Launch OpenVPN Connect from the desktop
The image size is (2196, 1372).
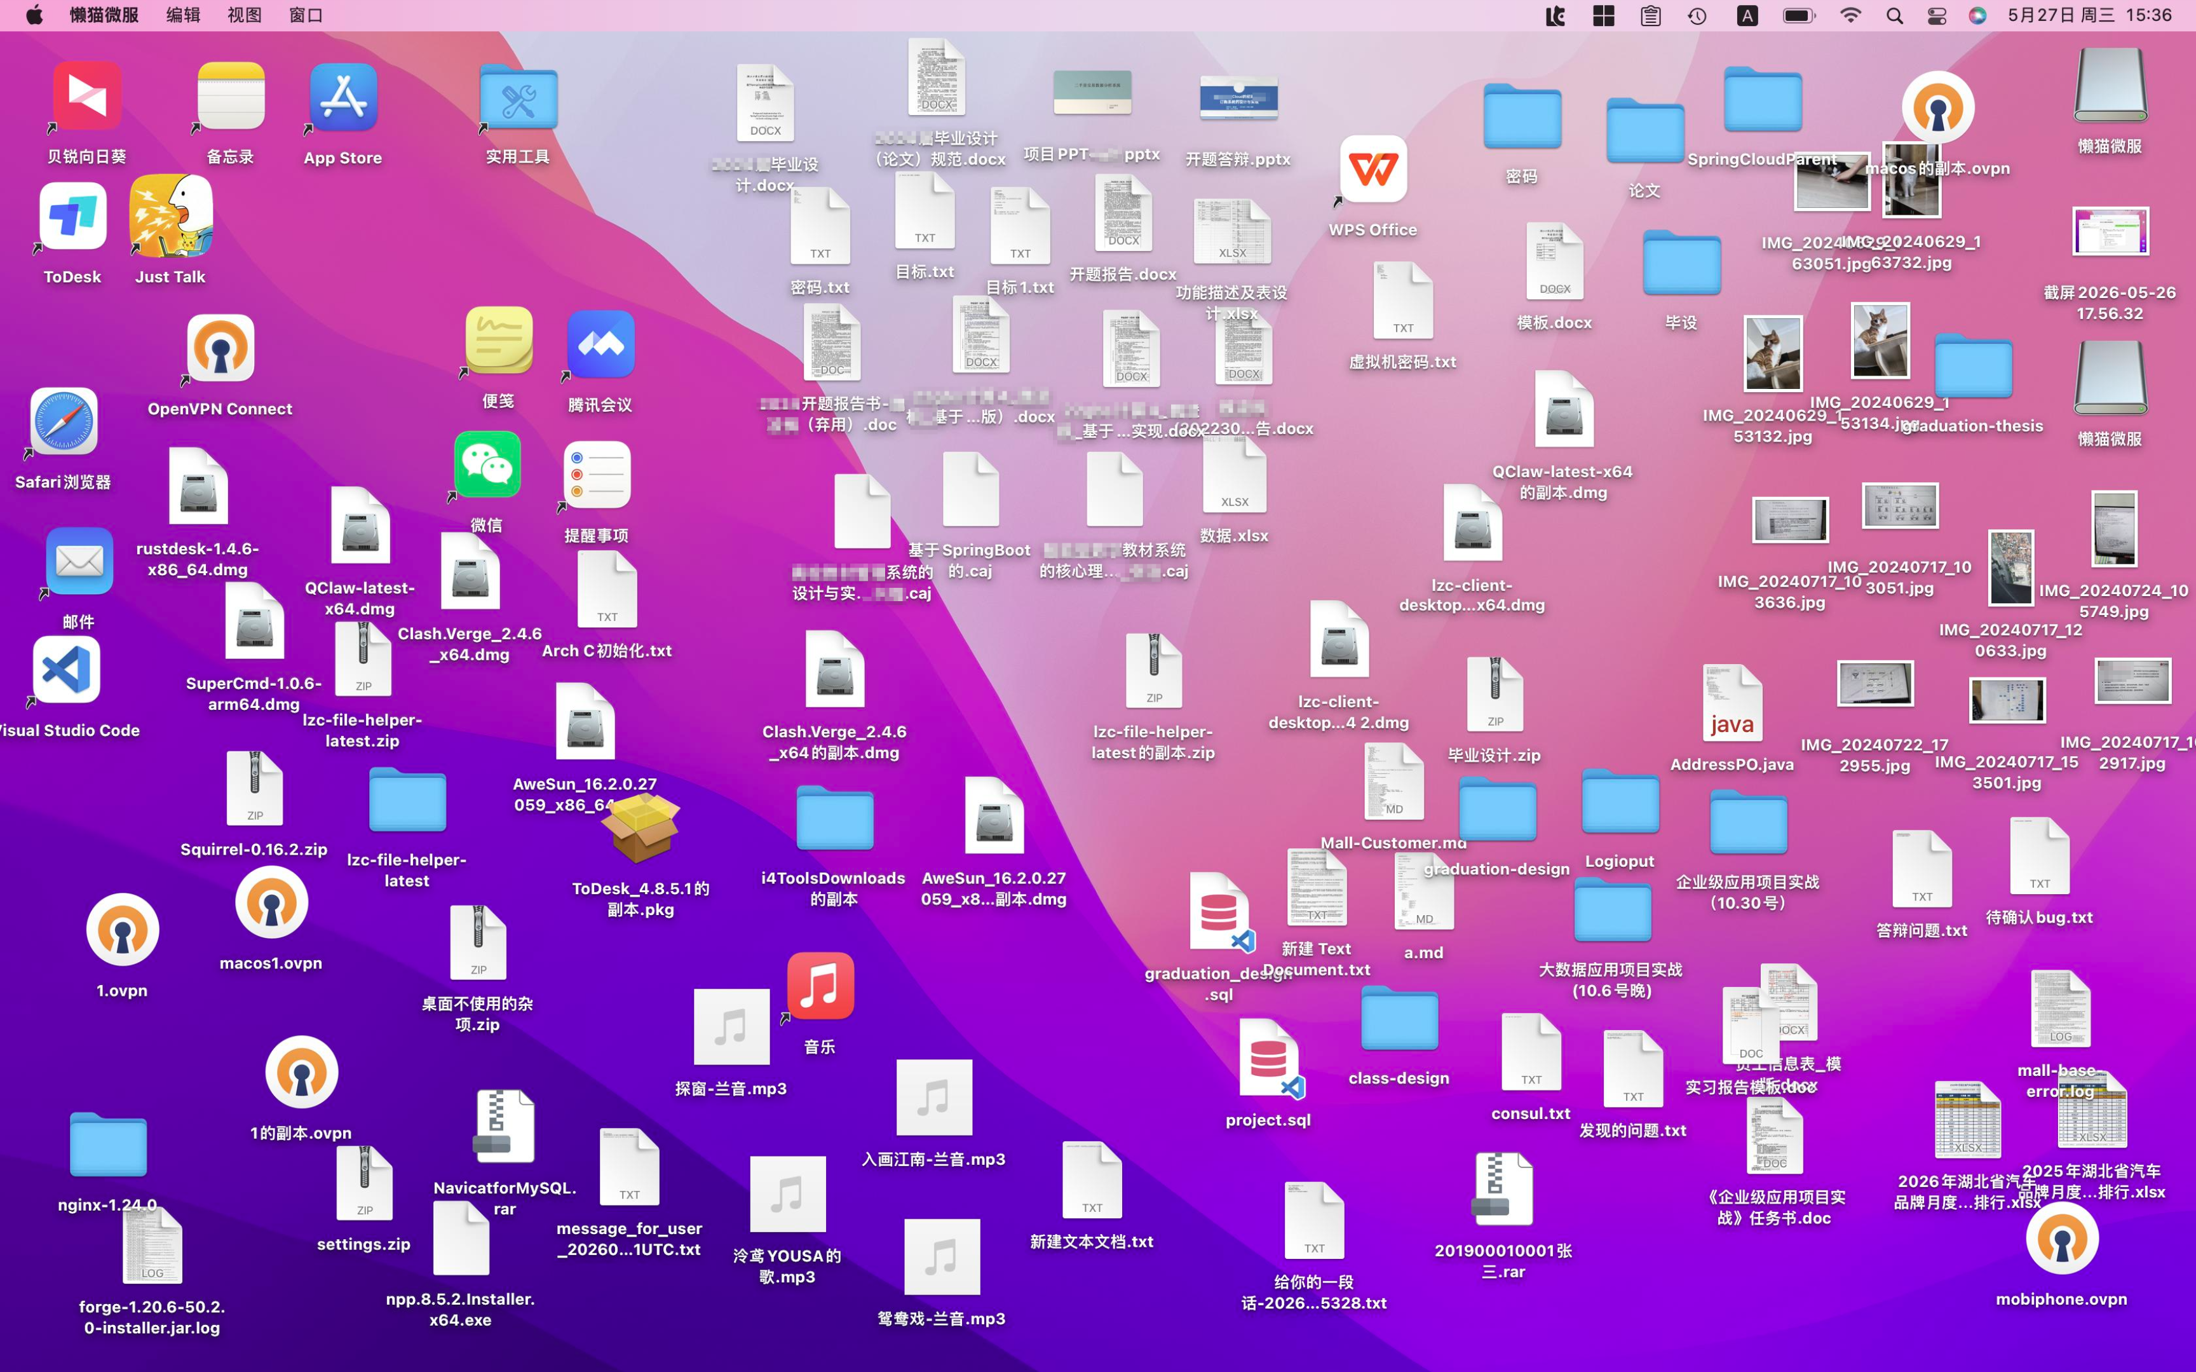coord(220,348)
